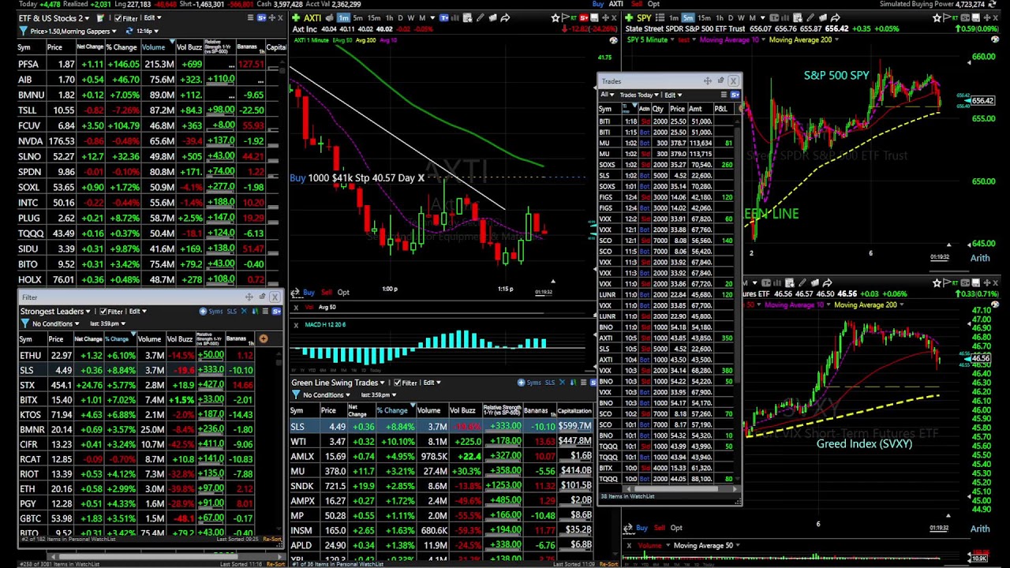
Task: Switch AXTI chart to 15m timeframe
Action: 374,18
